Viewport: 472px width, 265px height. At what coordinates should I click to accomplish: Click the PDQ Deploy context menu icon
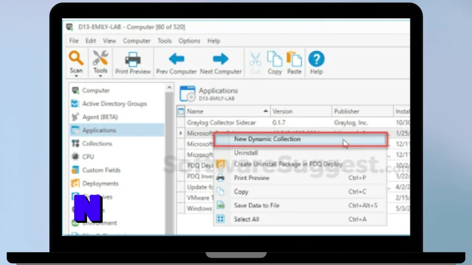(220, 164)
